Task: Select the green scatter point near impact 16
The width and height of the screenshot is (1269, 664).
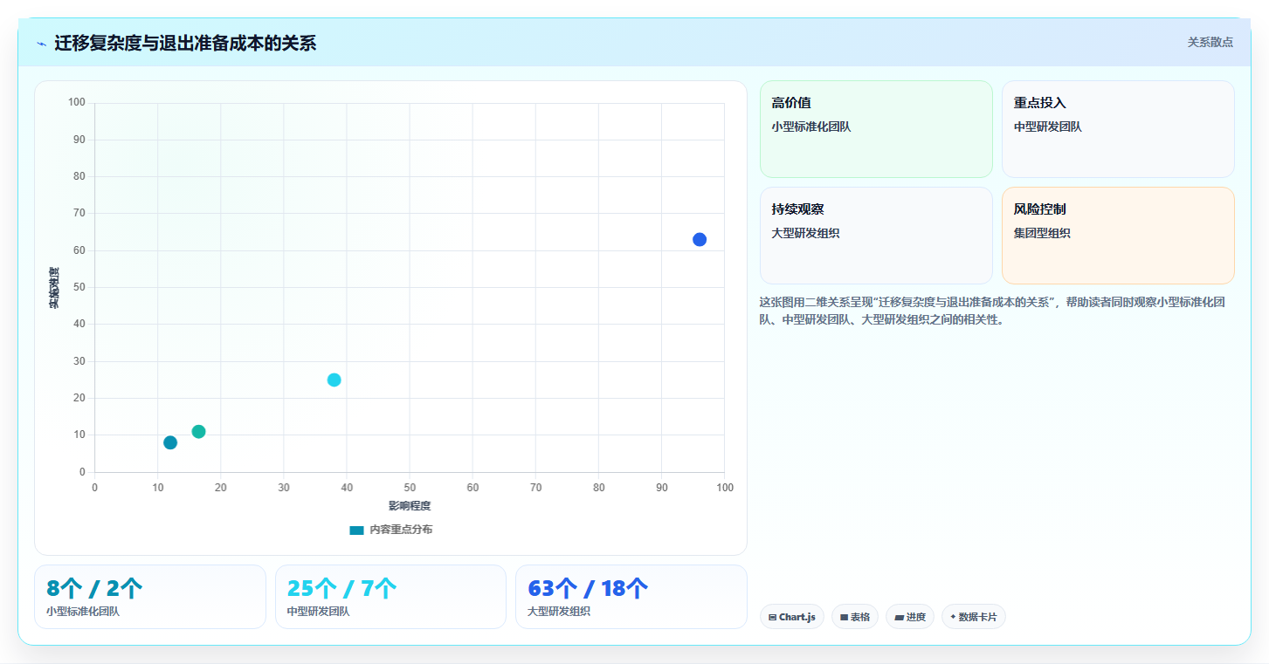Action: [x=198, y=432]
